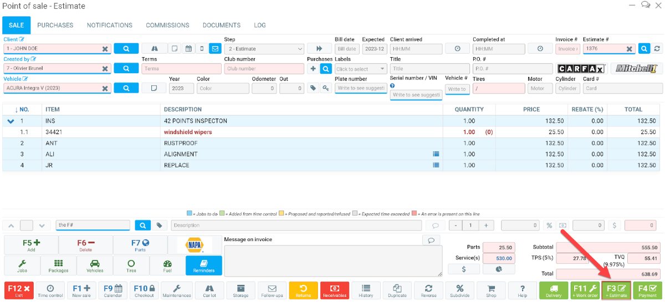Screen dimensions: 665x302
Task: Click the Subdivide percent button
Action: (x=459, y=291)
